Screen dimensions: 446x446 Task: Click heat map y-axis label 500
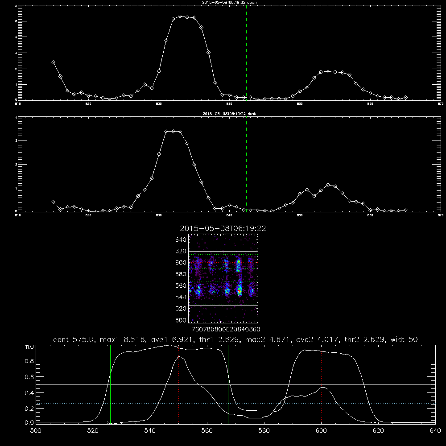pos(181,320)
